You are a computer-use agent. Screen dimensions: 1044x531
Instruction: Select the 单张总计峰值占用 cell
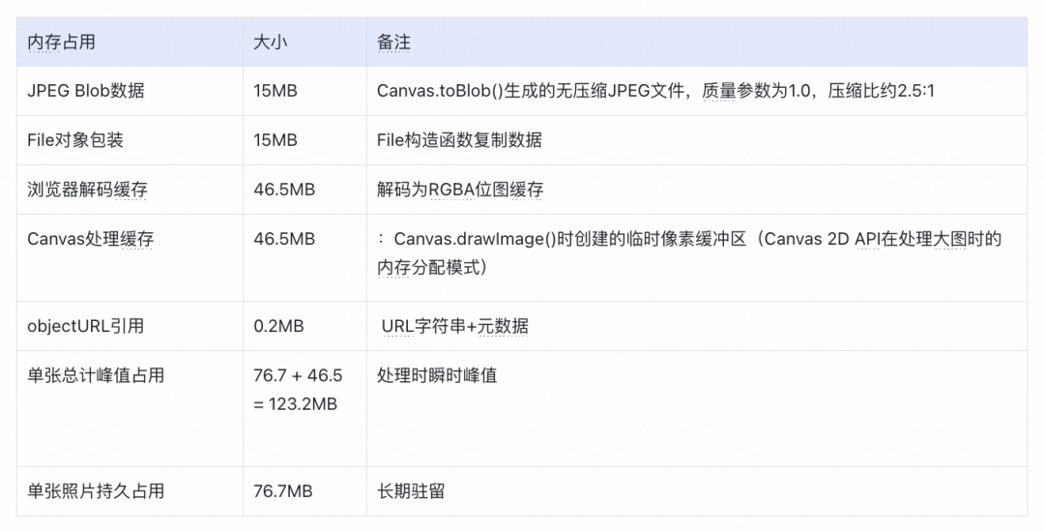[x=96, y=375]
